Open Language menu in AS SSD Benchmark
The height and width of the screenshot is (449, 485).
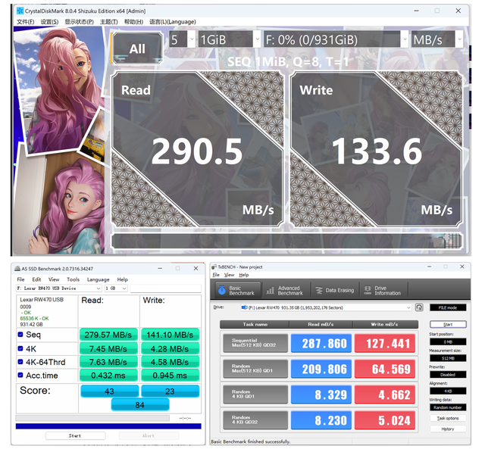coord(98,279)
